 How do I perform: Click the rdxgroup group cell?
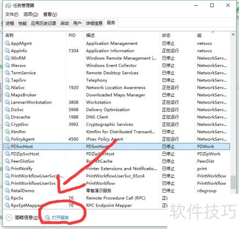pos(206,191)
